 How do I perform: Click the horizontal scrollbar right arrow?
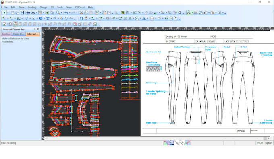pos(269,138)
